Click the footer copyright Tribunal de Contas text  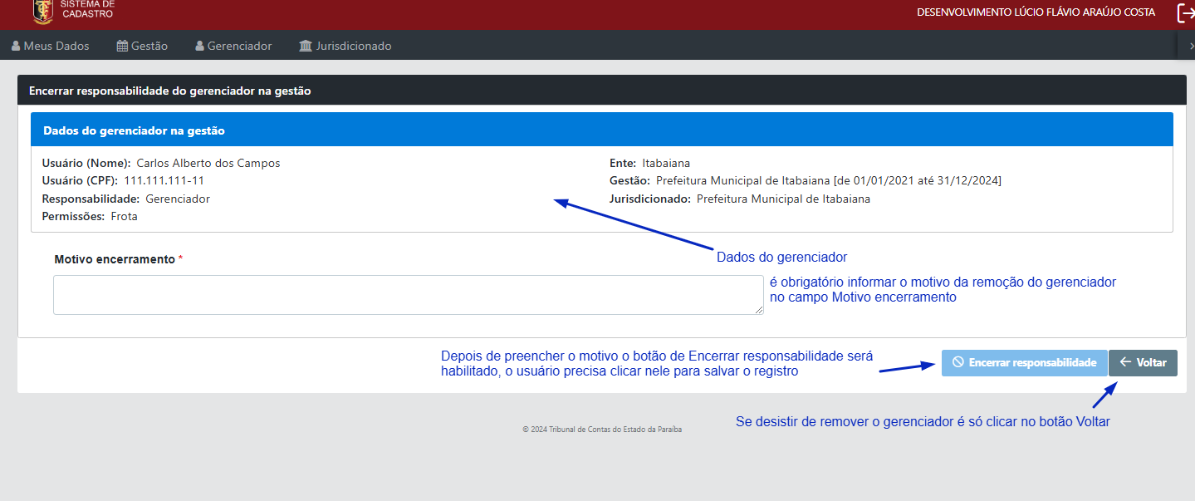[x=602, y=430]
